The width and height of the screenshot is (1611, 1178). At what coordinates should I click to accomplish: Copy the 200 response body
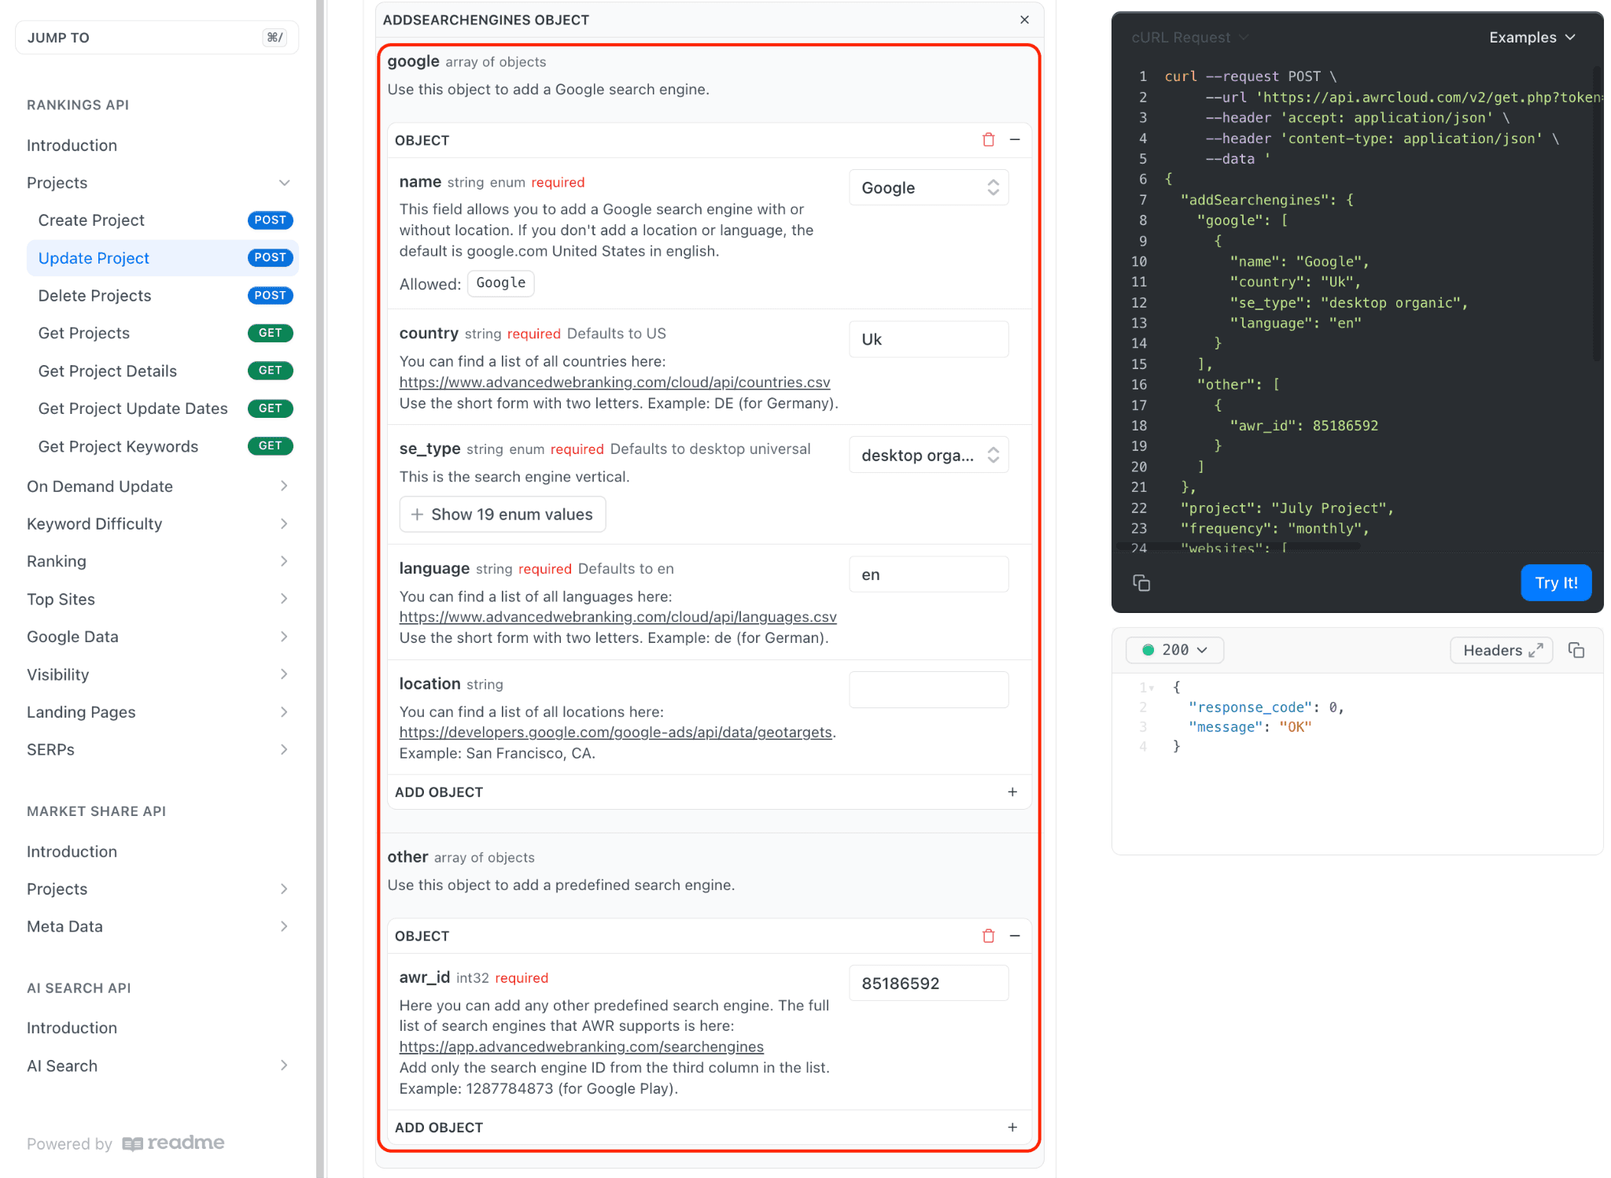pos(1576,650)
